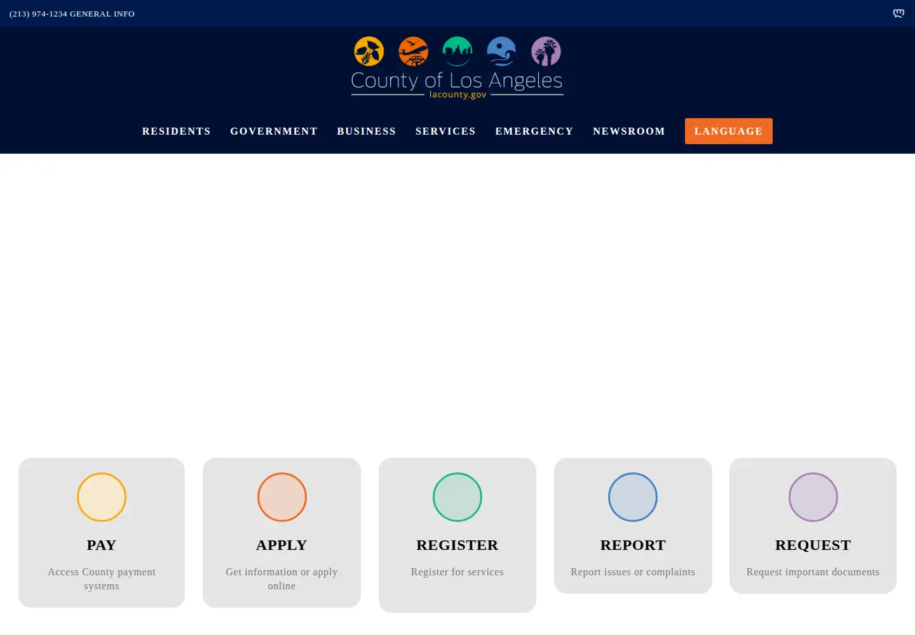The height and width of the screenshot is (635, 915).
Task: Click the purple palm trees emblem
Action: (546, 51)
